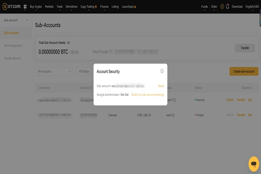The height and width of the screenshot is (174, 261).
Task: Click the 0.00000000 BTC balance
Action: [x=53, y=52]
